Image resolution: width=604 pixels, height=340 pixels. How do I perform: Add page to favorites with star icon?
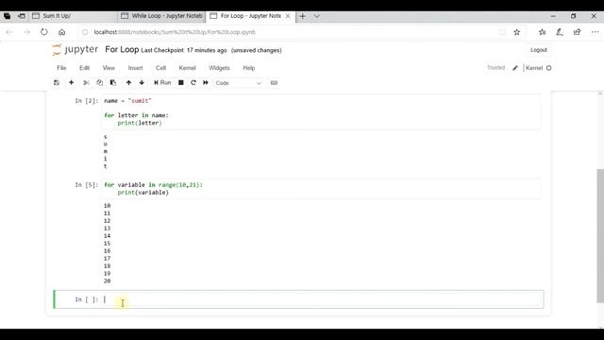[x=516, y=32]
